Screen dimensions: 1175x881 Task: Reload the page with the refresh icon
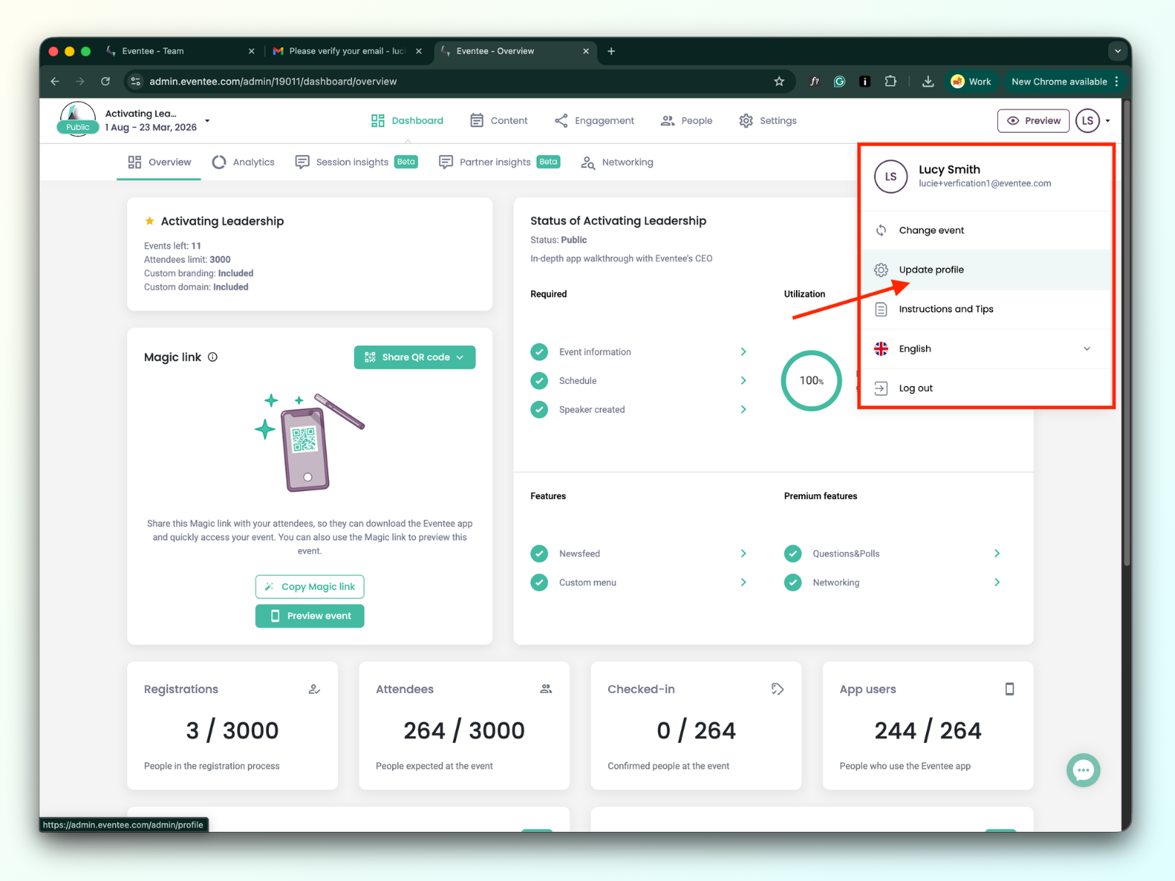click(105, 81)
